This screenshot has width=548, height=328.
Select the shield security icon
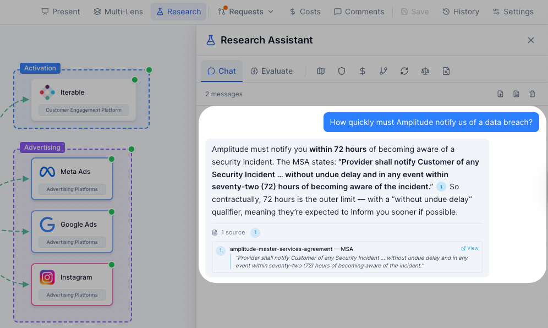click(342, 70)
